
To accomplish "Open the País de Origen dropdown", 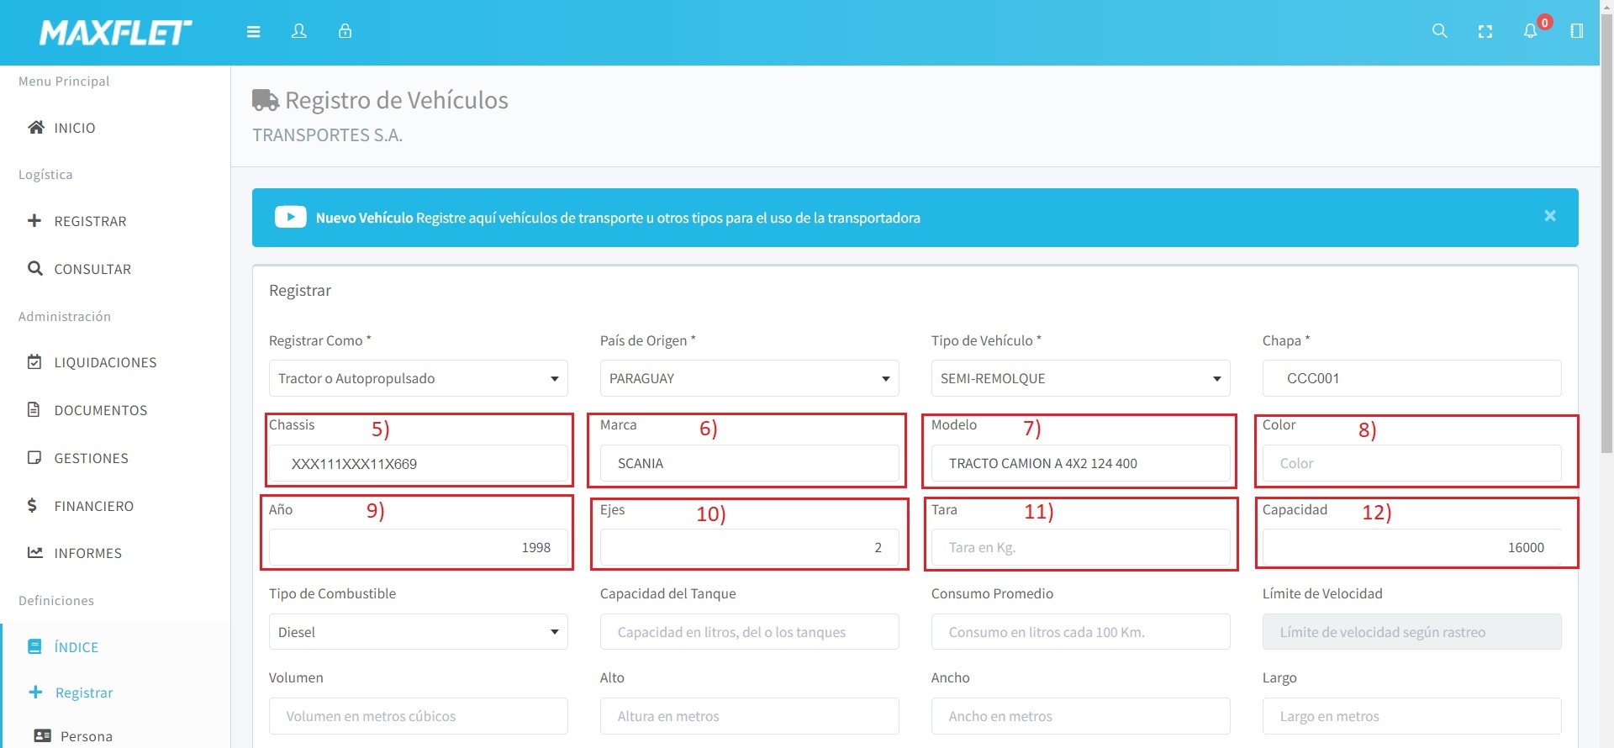I will [749, 378].
